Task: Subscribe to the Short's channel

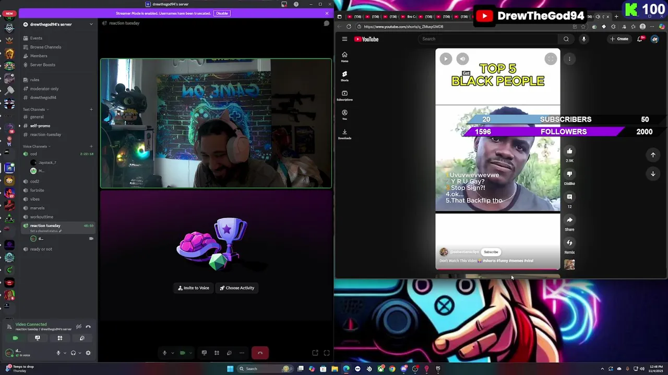Action: (x=491, y=252)
